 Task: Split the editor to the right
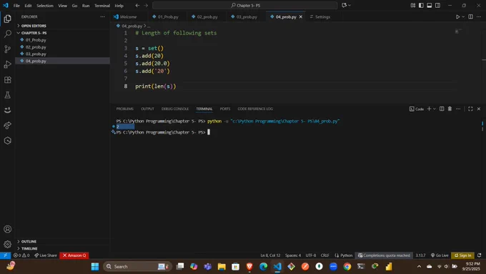click(x=470, y=16)
